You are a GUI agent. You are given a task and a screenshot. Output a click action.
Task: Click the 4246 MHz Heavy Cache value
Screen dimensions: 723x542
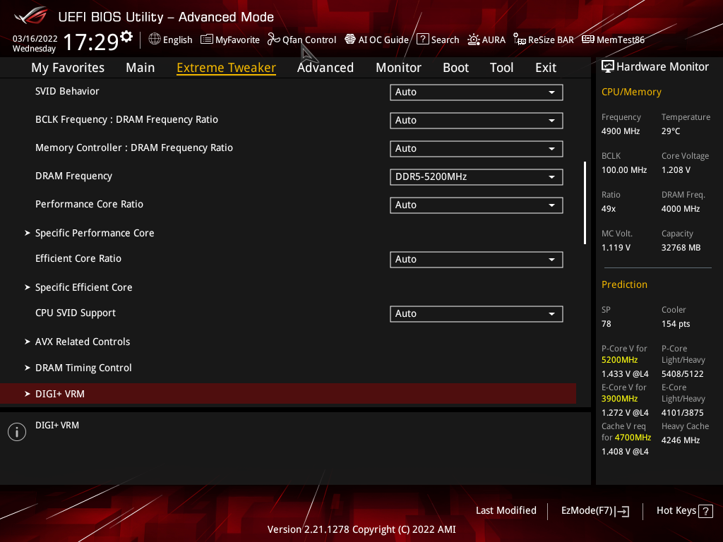click(x=681, y=440)
